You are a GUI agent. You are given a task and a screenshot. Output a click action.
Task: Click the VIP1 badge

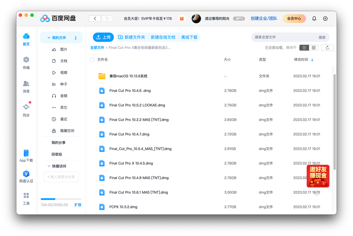point(239,18)
